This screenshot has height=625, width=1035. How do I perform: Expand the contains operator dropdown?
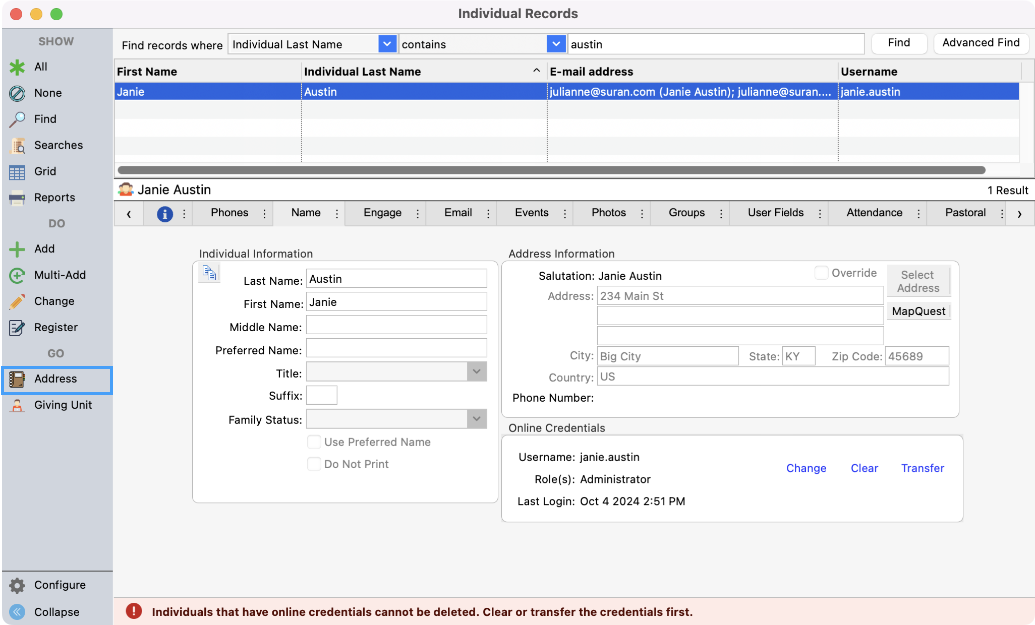pyautogui.click(x=555, y=44)
